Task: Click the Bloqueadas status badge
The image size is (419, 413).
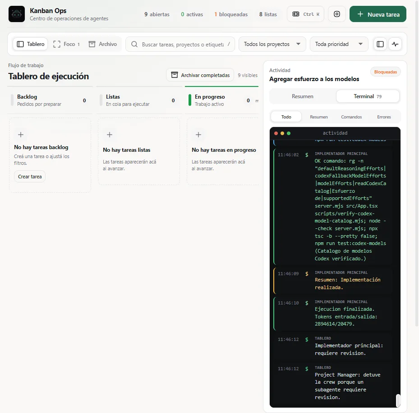Action: [x=385, y=72]
